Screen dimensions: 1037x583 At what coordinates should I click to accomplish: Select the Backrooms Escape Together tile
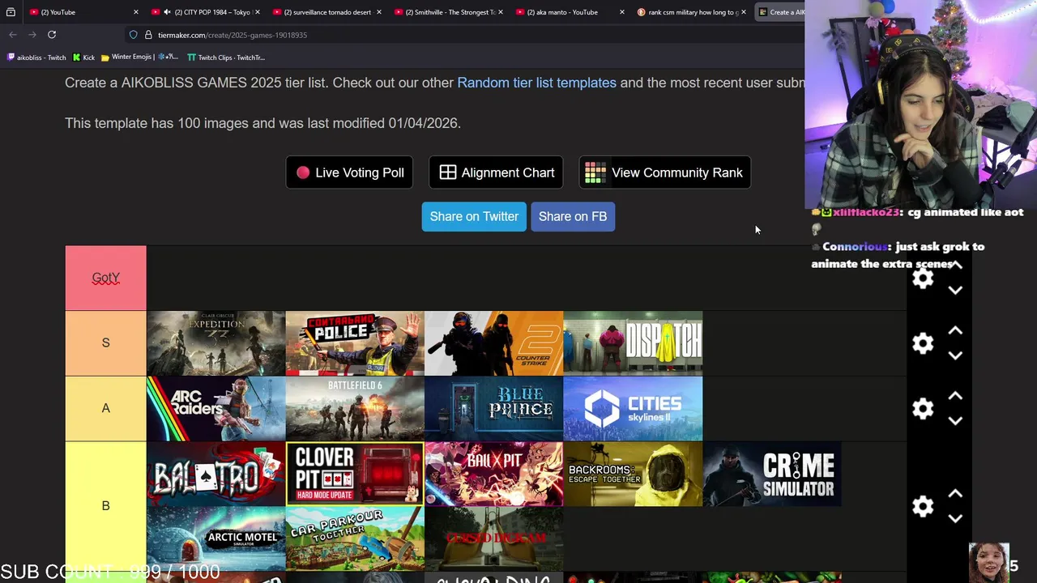coord(633,474)
